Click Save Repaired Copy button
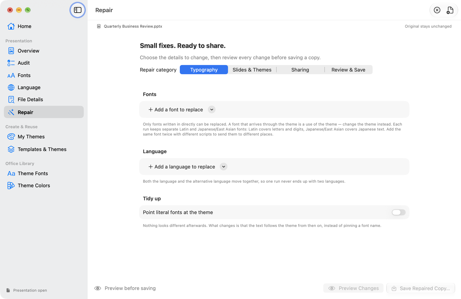Viewport: 461px width, 299px height. [421, 288]
